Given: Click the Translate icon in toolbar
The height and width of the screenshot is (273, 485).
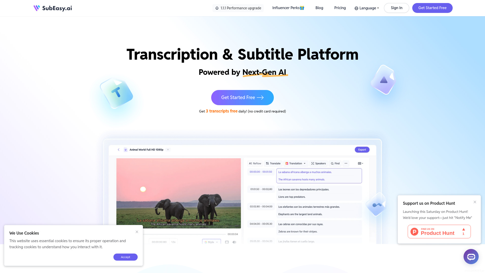Looking at the screenshot, I should (x=267, y=163).
